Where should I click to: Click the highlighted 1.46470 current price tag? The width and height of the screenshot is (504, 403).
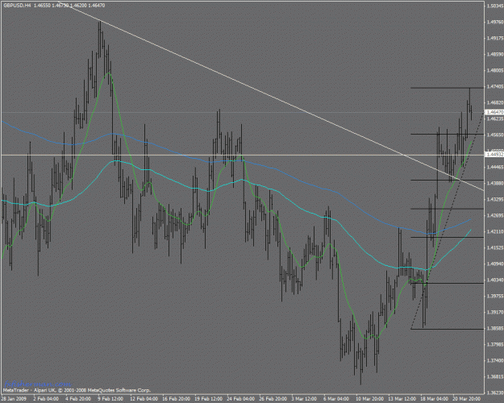coord(494,112)
